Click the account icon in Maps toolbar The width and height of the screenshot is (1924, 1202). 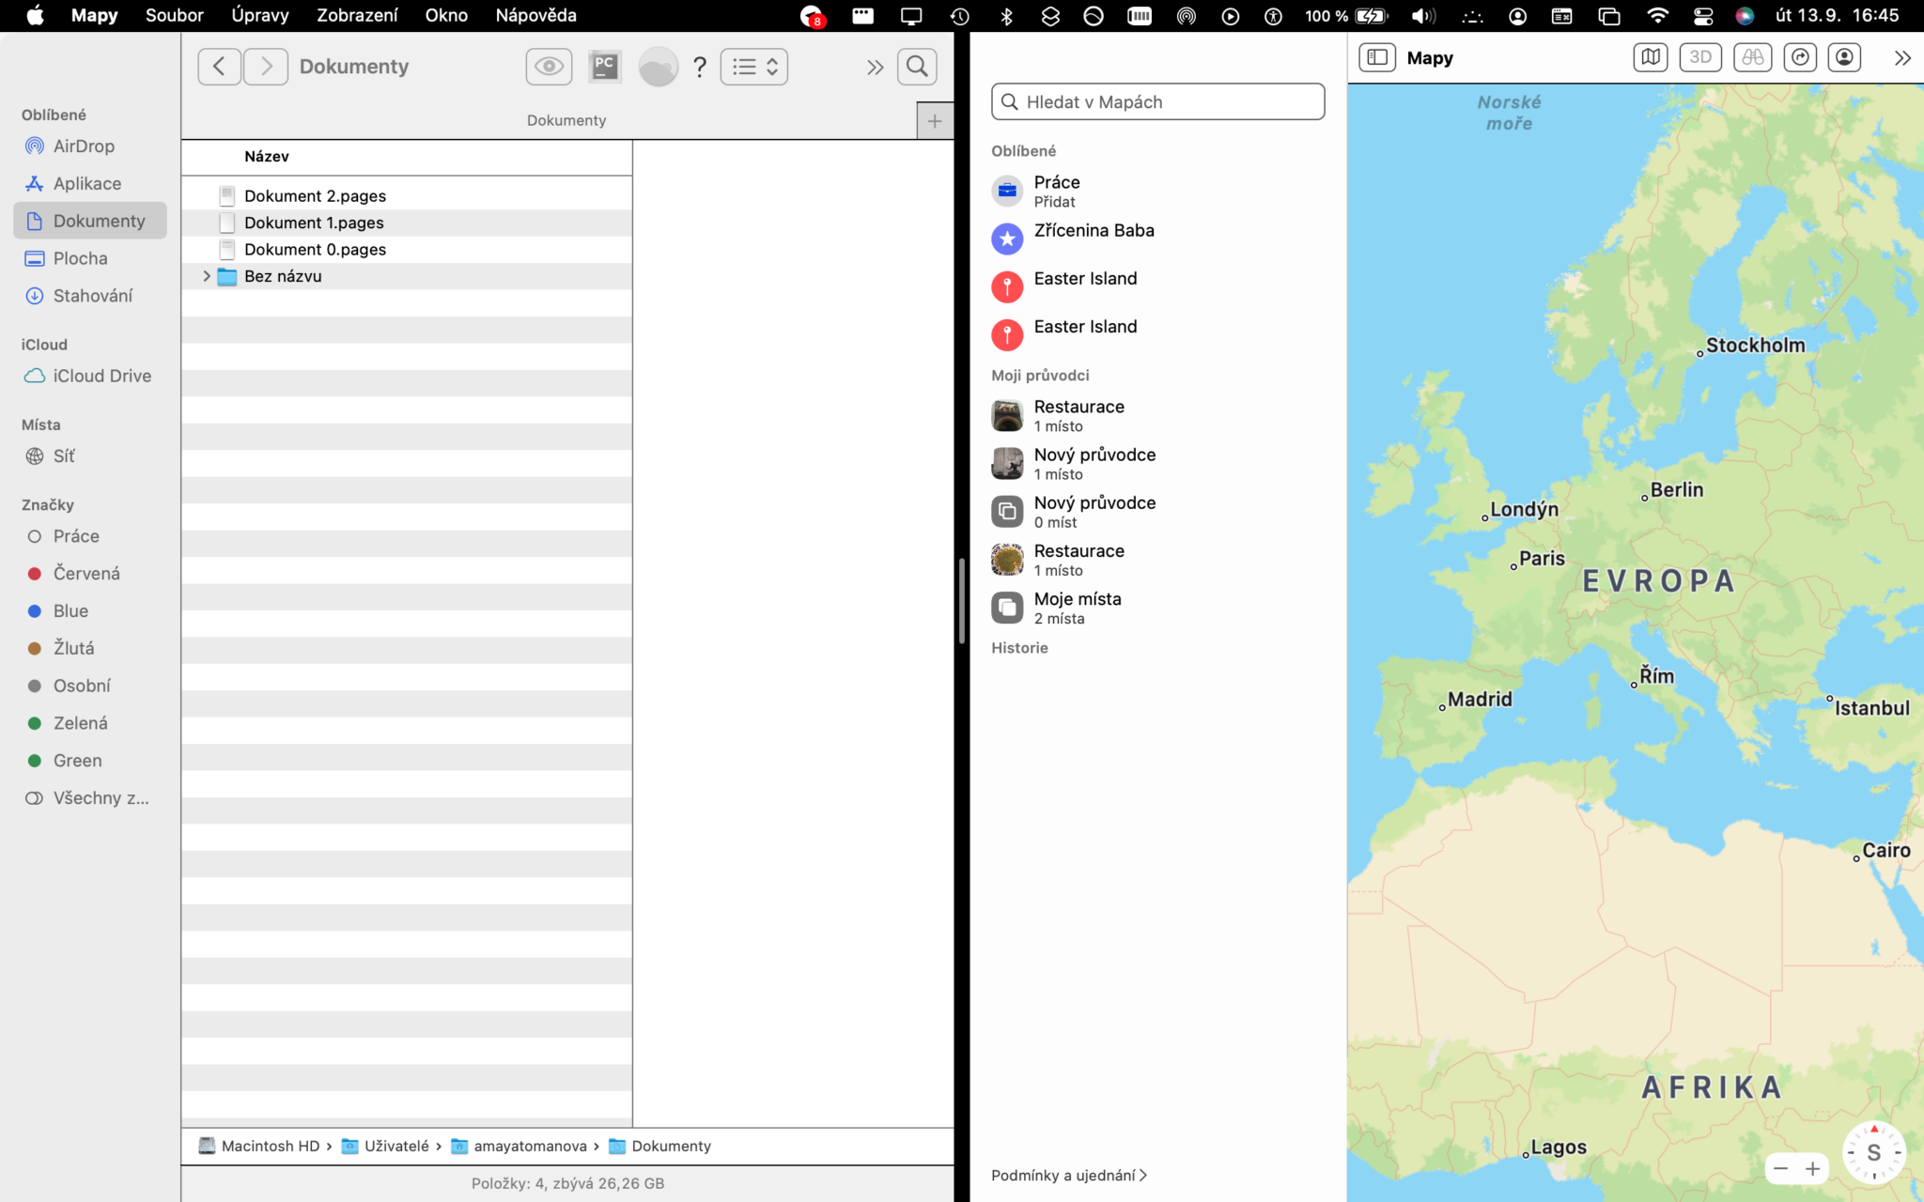click(x=1844, y=58)
